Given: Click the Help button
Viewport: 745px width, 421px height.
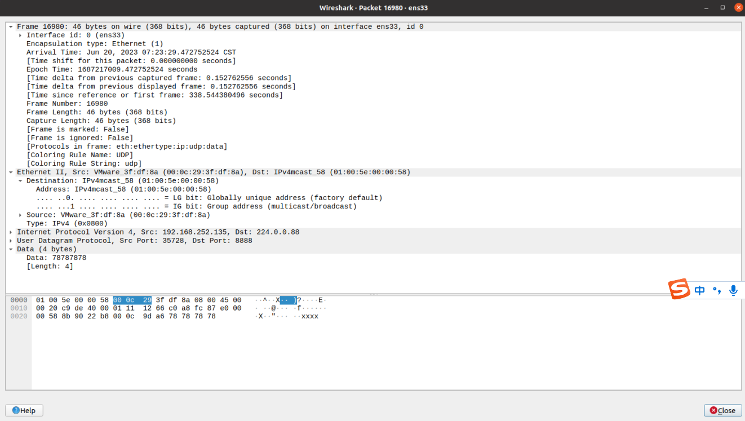Looking at the screenshot, I should (24, 410).
